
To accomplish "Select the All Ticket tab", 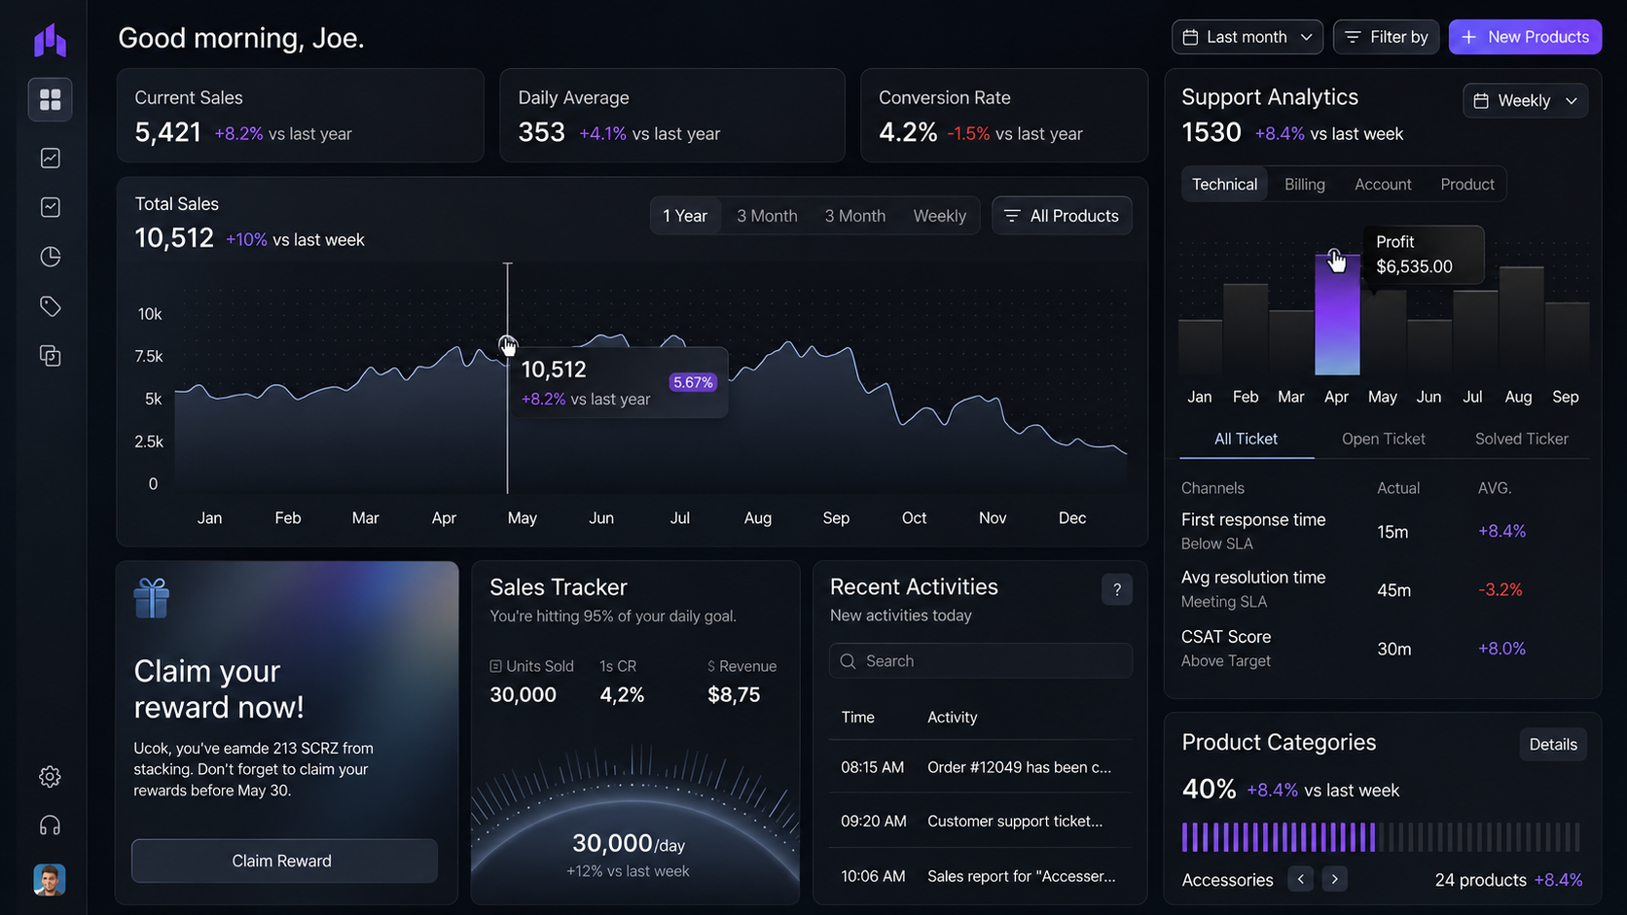I will (x=1247, y=440).
